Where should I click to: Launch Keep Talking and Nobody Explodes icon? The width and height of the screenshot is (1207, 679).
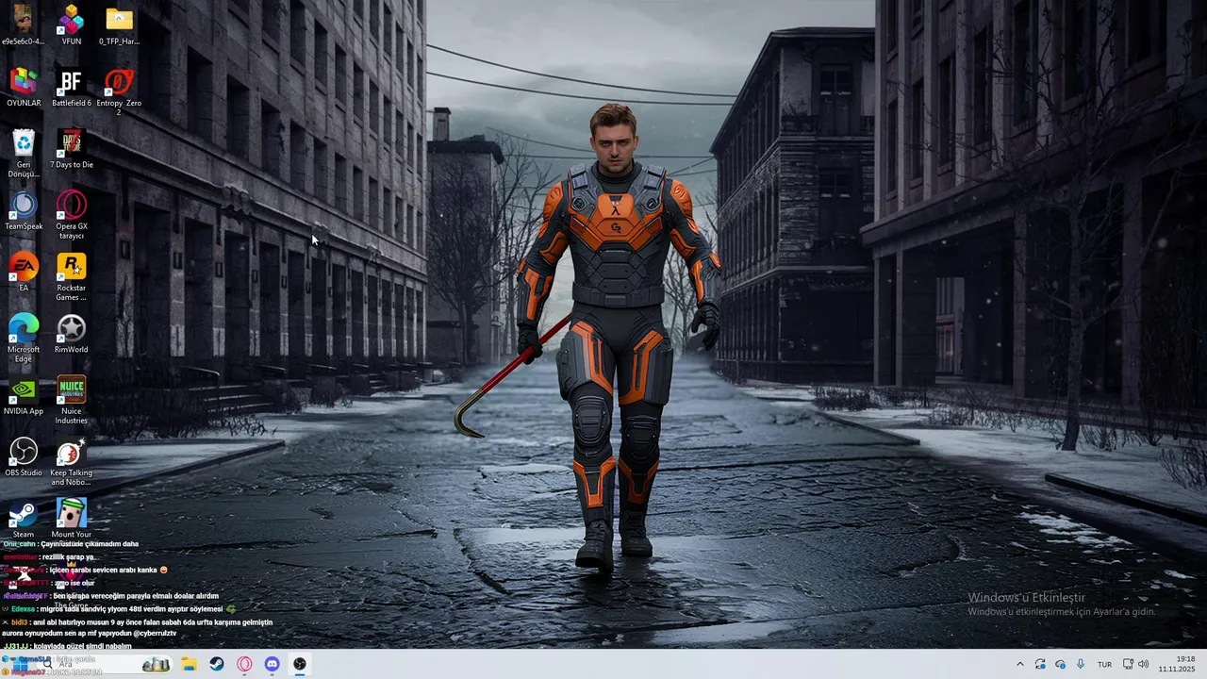coord(72,461)
